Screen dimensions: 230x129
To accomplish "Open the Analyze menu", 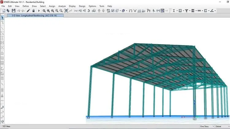I will 62,6.
